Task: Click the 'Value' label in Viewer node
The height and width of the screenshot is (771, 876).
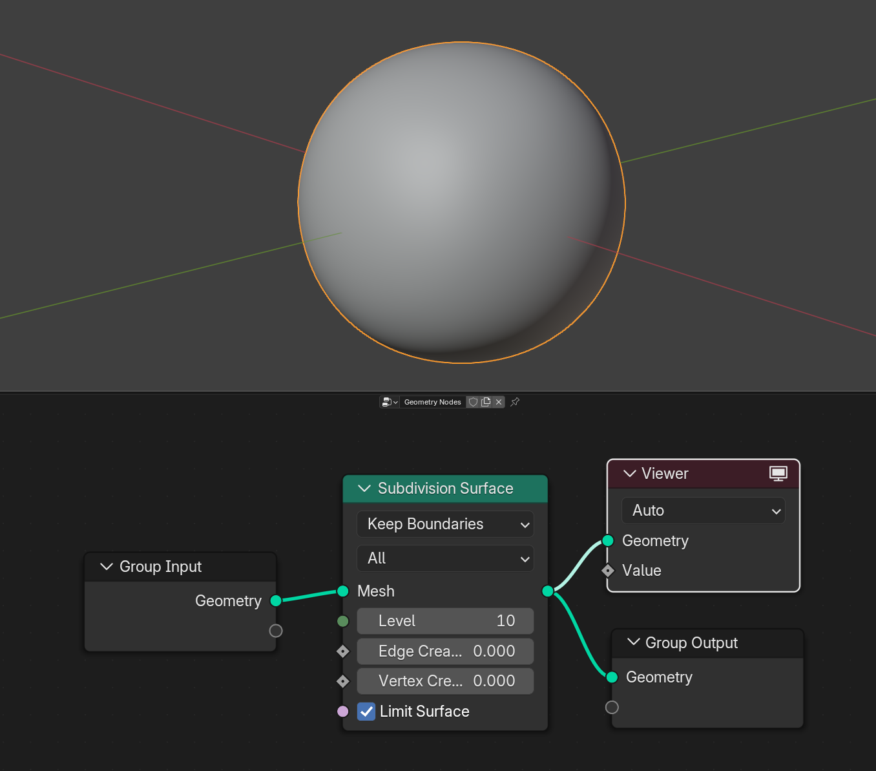Action: pyautogui.click(x=641, y=571)
